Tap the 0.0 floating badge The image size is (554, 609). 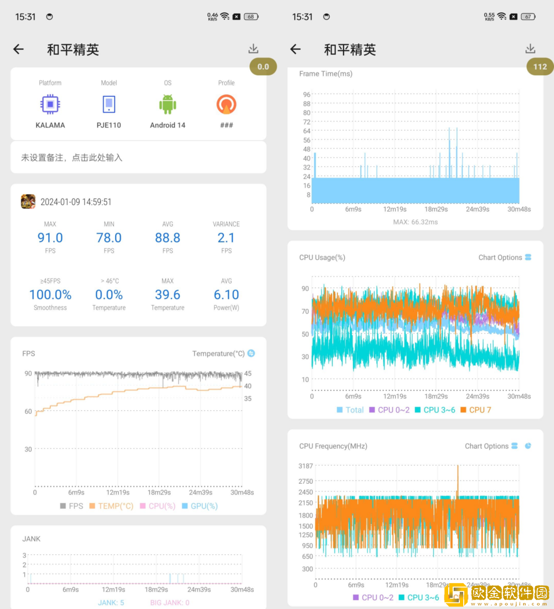click(263, 67)
